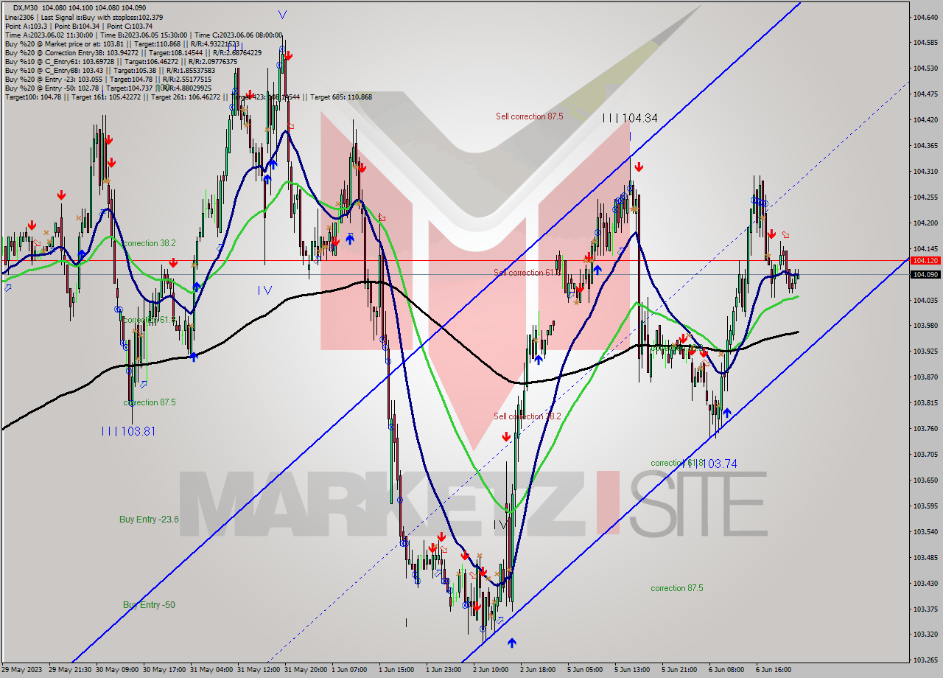Click the 103.540 price axis label
Screen dimensions: 943x678
[925, 531]
